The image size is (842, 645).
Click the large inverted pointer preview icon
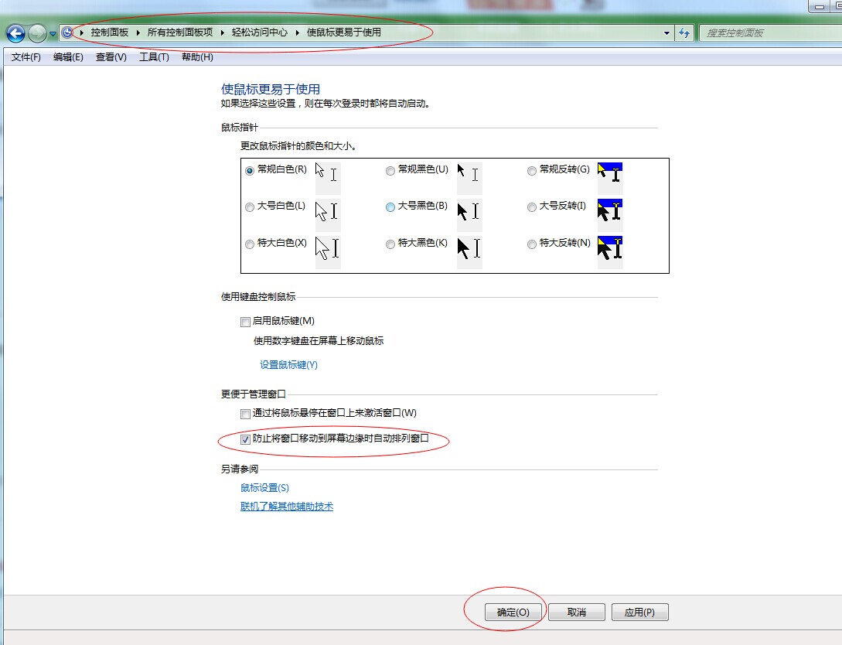[x=610, y=215]
